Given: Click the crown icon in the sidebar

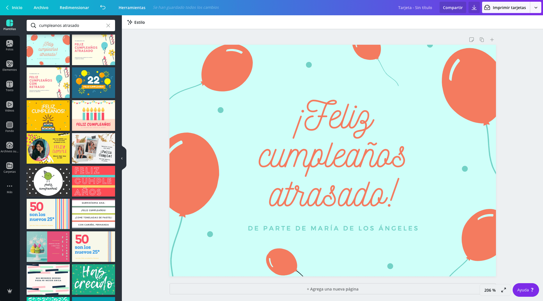Looking at the screenshot, I should click(x=10, y=291).
